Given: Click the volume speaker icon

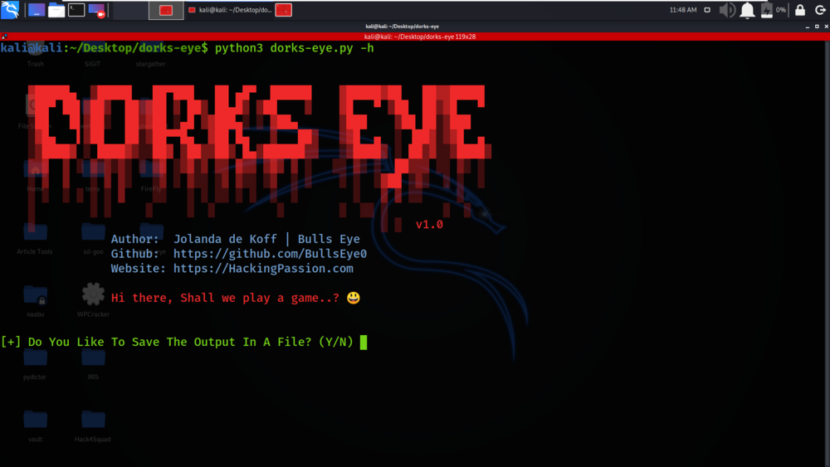Looking at the screenshot, I should (727, 10).
